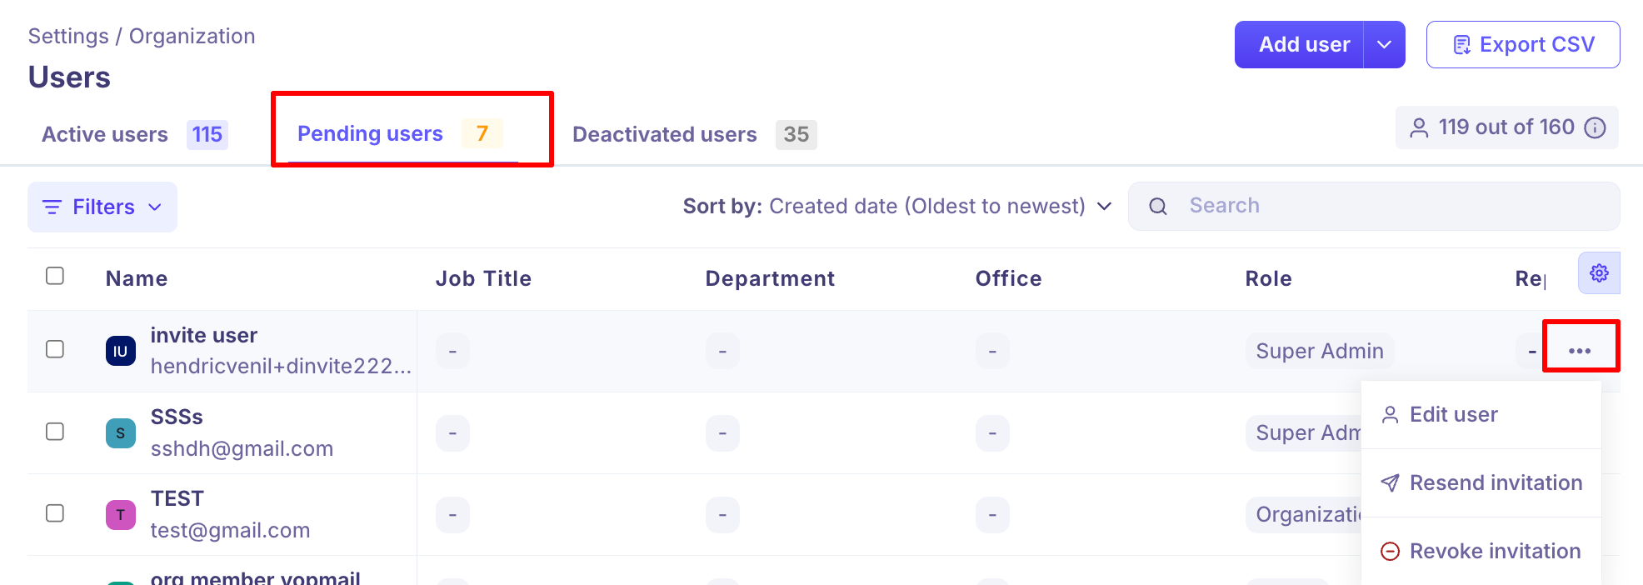Click the Add user button
The width and height of the screenshot is (1643, 585).
coord(1303,45)
